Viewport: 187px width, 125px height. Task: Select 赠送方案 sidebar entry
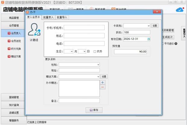click(16, 56)
